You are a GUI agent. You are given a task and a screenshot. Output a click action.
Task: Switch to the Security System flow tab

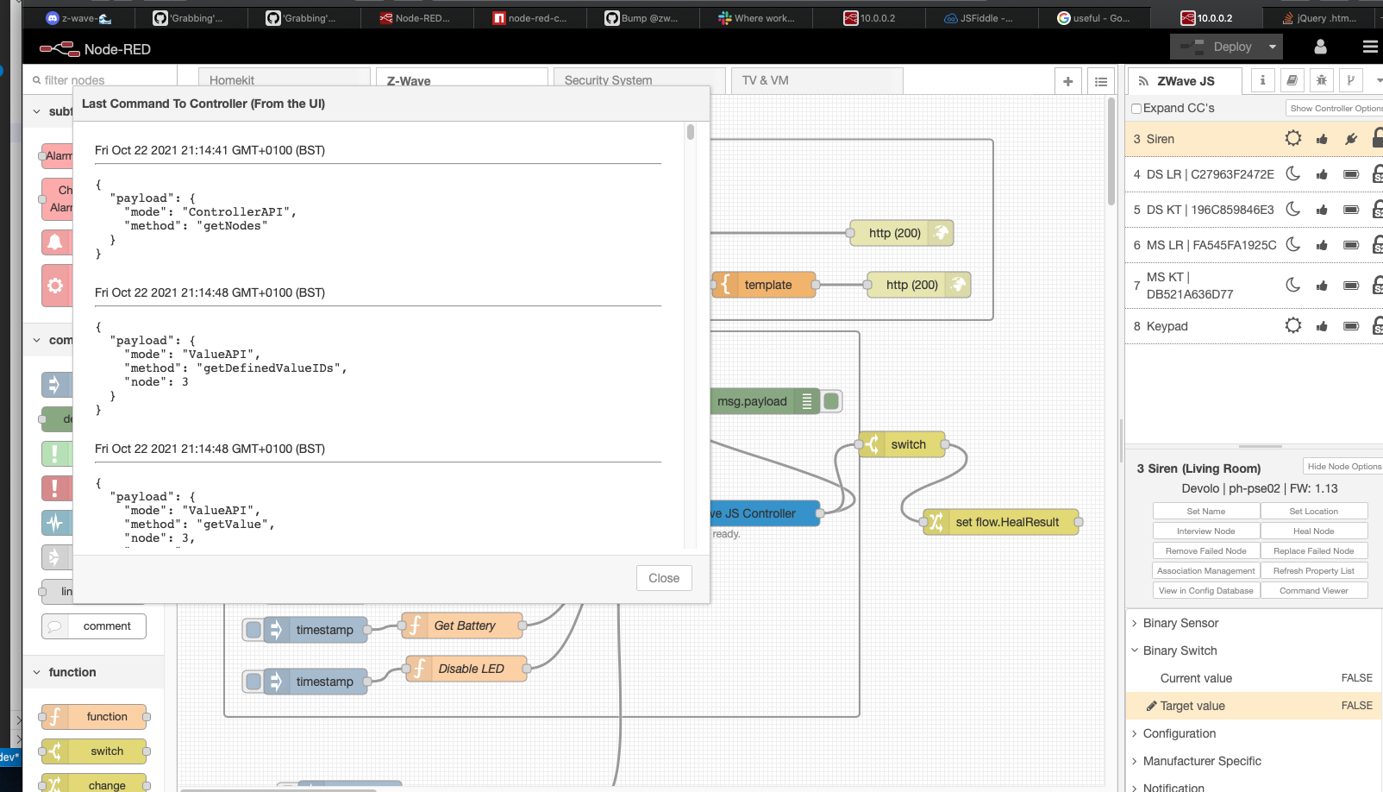639,79
